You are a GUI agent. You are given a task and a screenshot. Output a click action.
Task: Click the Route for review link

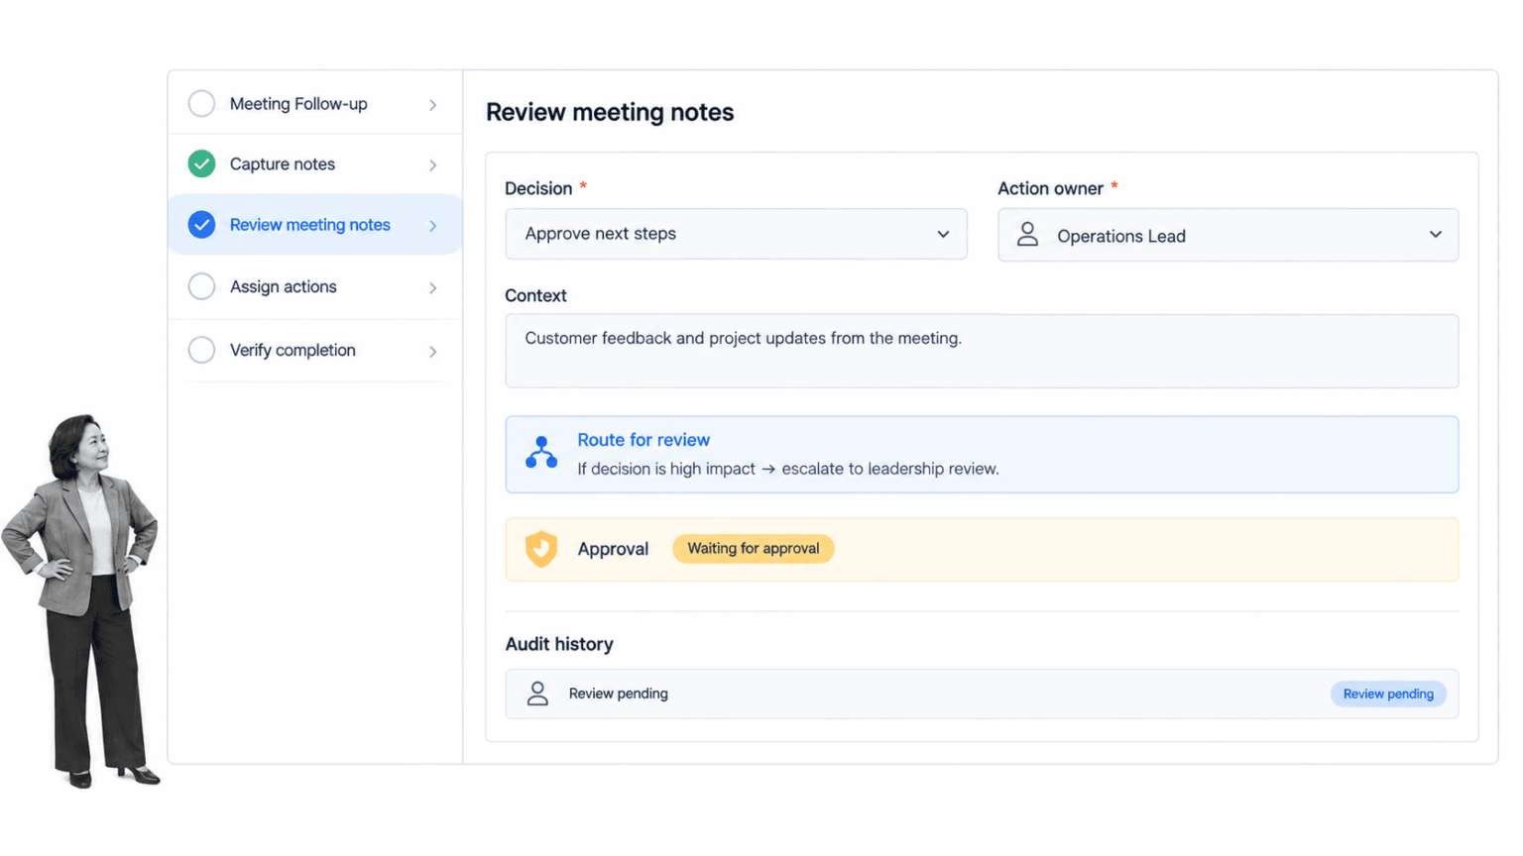tap(644, 440)
